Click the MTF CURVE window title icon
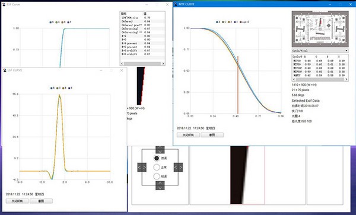The height and width of the screenshot is (215, 356). point(176,4)
